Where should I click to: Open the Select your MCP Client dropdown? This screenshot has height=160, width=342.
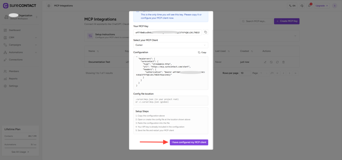pyautogui.click(x=170, y=45)
